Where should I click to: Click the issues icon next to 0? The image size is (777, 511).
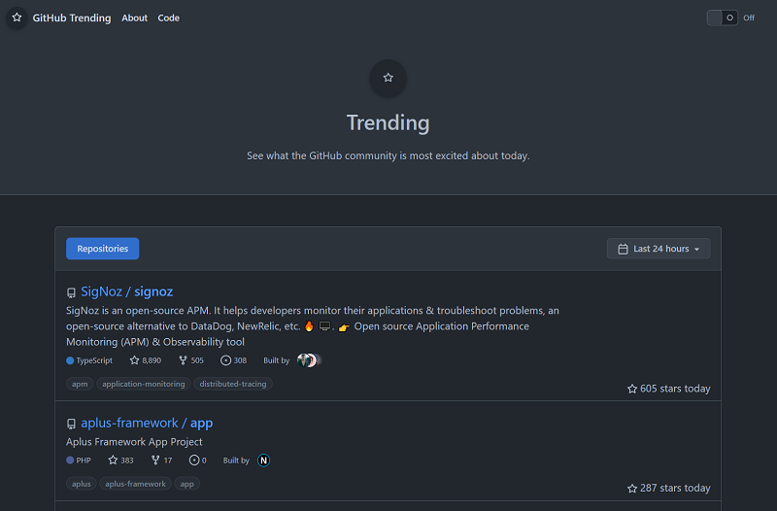pyautogui.click(x=194, y=460)
